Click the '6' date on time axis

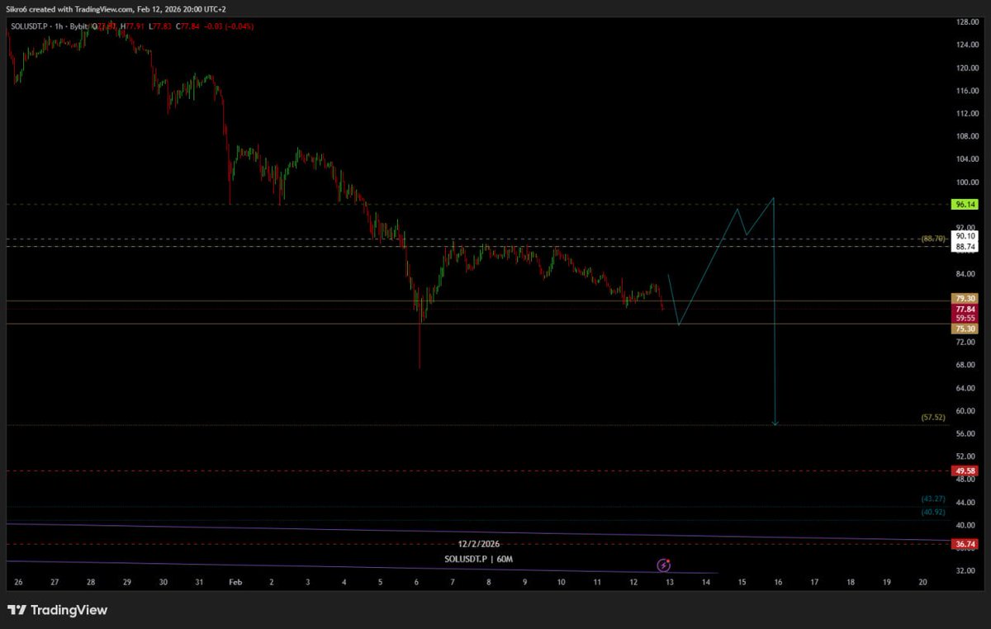click(x=416, y=582)
